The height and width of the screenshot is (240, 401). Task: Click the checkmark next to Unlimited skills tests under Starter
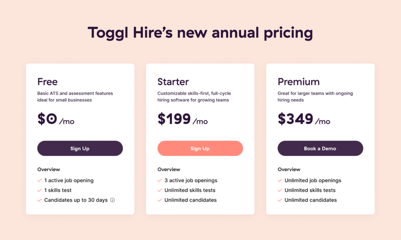159,190
